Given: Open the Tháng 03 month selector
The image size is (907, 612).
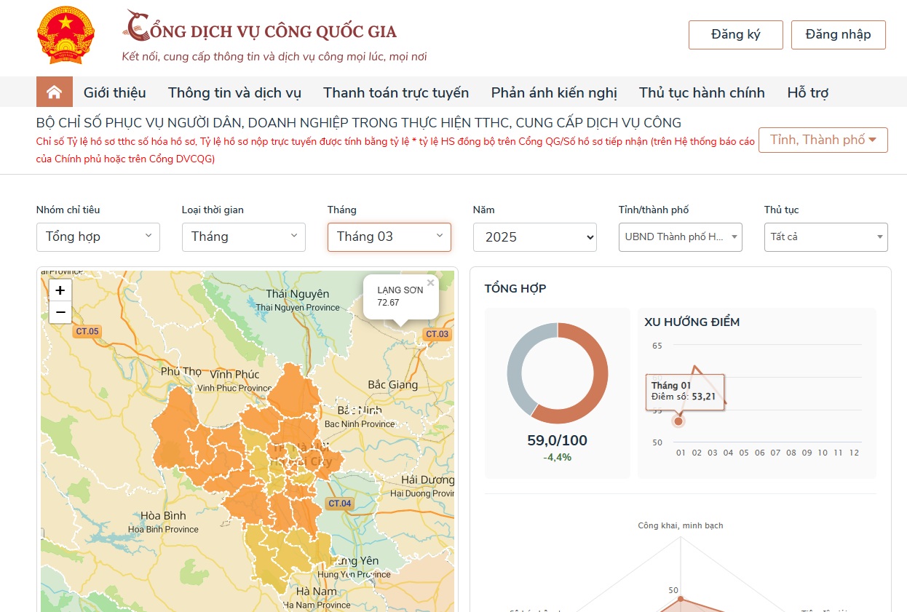Looking at the screenshot, I should 389,237.
